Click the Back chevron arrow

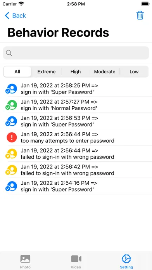pyautogui.click(x=7, y=16)
